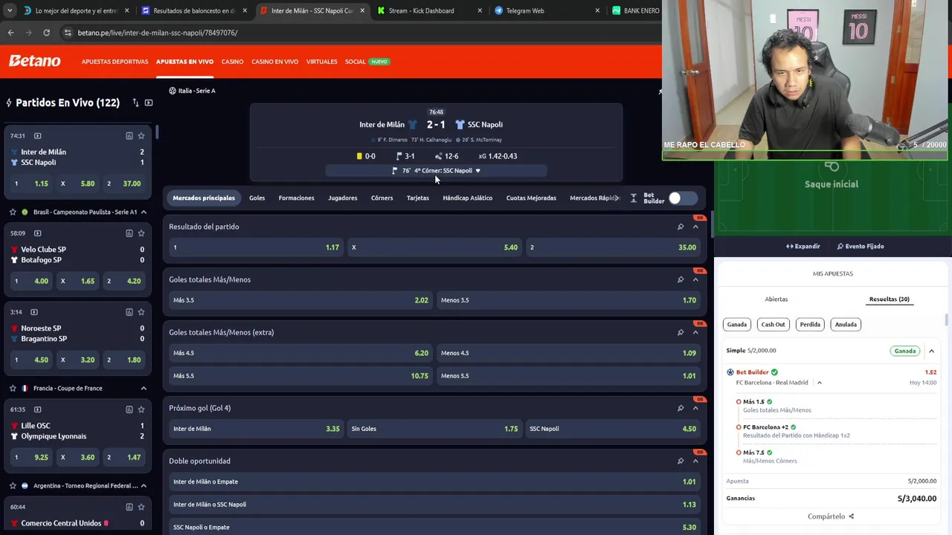Click the live video icon beside 74:31

(x=37, y=136)
